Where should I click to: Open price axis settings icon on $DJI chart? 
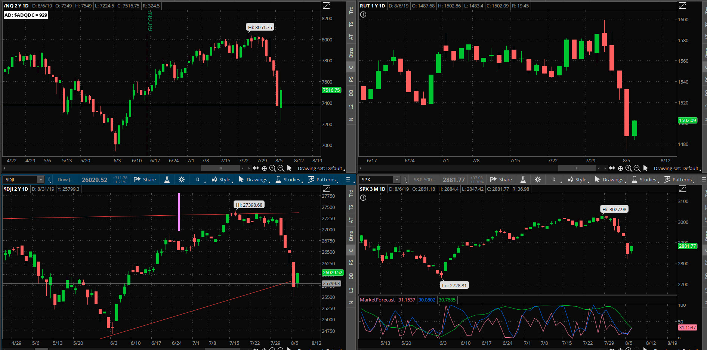pos(326,189)
